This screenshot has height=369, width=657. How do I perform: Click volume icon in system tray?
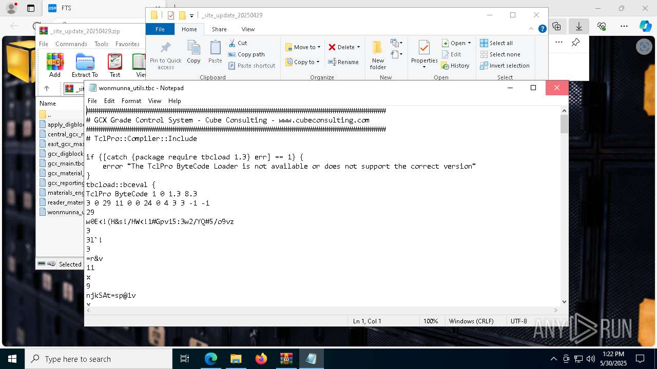(x=590, y=359)
